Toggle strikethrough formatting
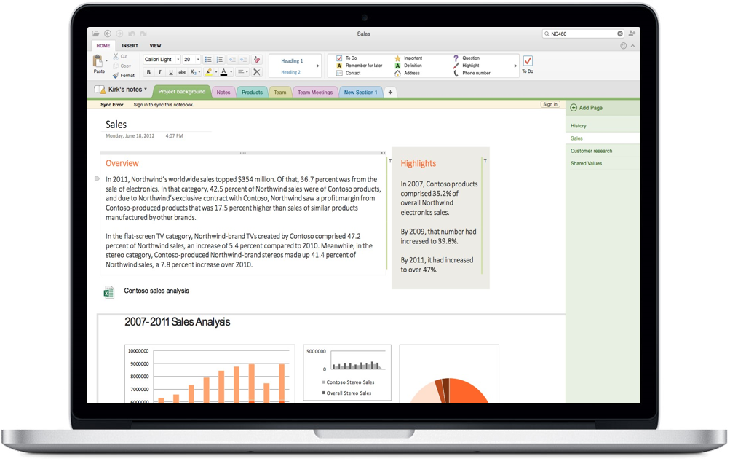730x464 pixels. click(x=182, y=72)
